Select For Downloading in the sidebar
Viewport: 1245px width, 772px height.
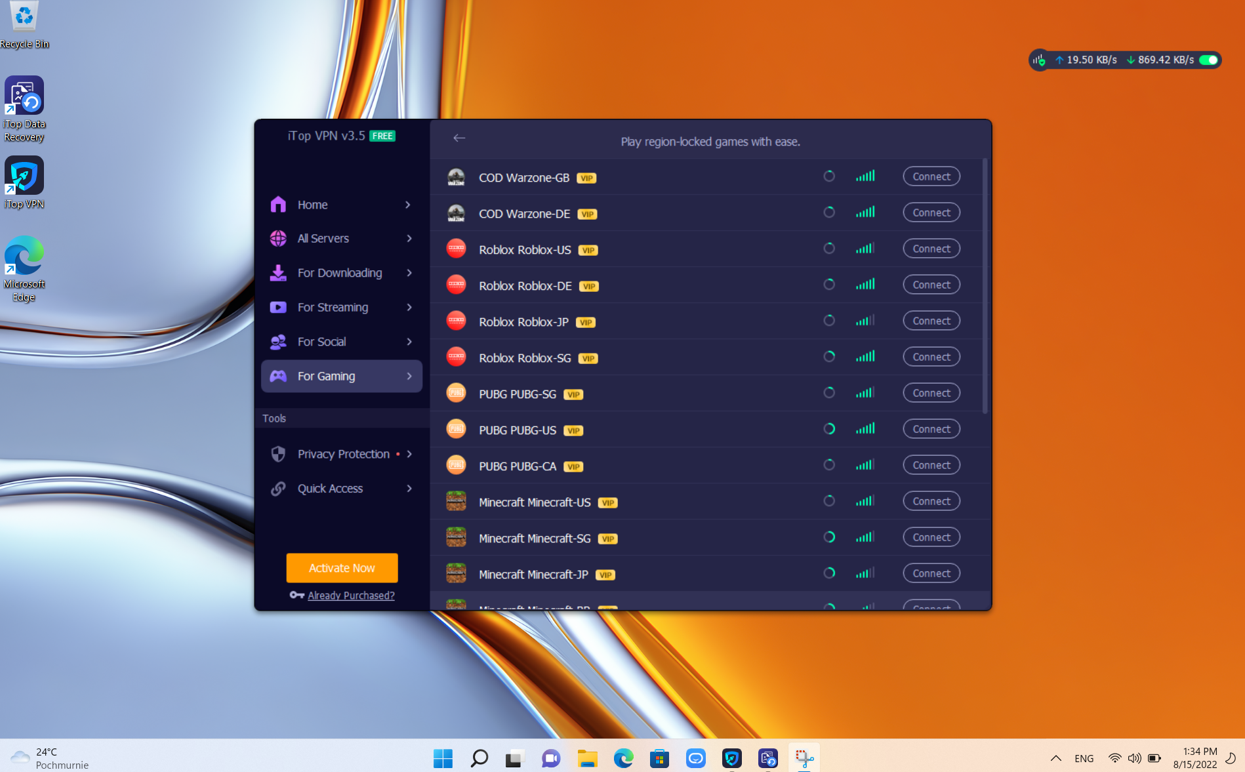pos(342,273)
